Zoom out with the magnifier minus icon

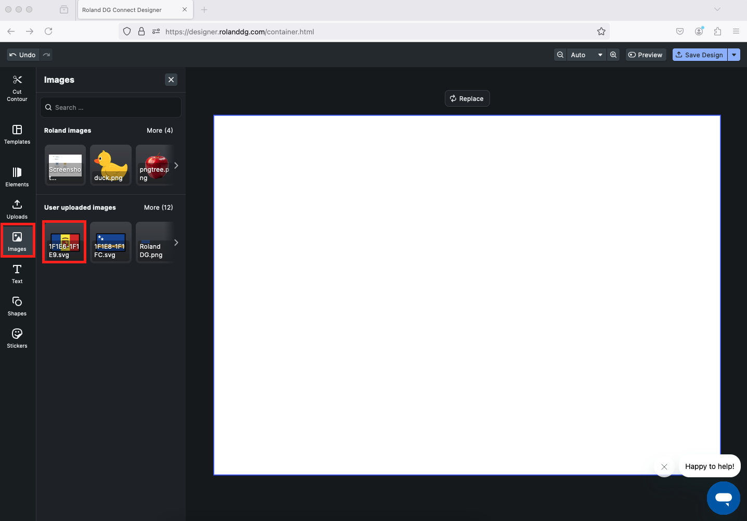[x=560, y=55]
